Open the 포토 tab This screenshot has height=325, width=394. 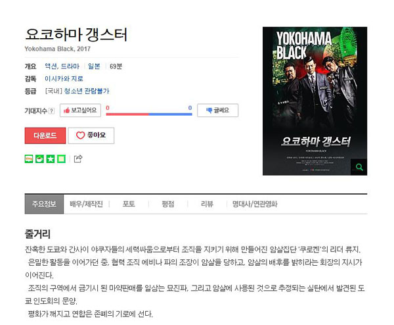[129, 204]
